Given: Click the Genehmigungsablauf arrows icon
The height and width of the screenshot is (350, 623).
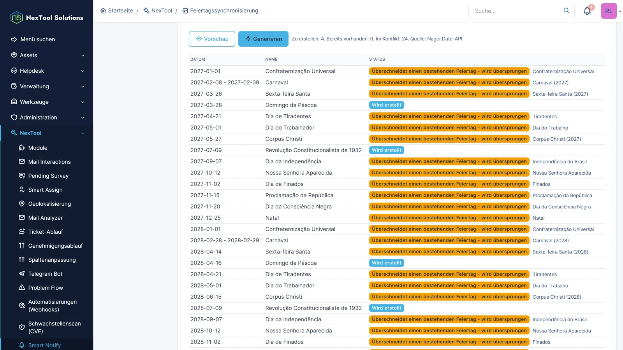Looking at the screenshot, I should pyautogui.click(x=22, y=246).
